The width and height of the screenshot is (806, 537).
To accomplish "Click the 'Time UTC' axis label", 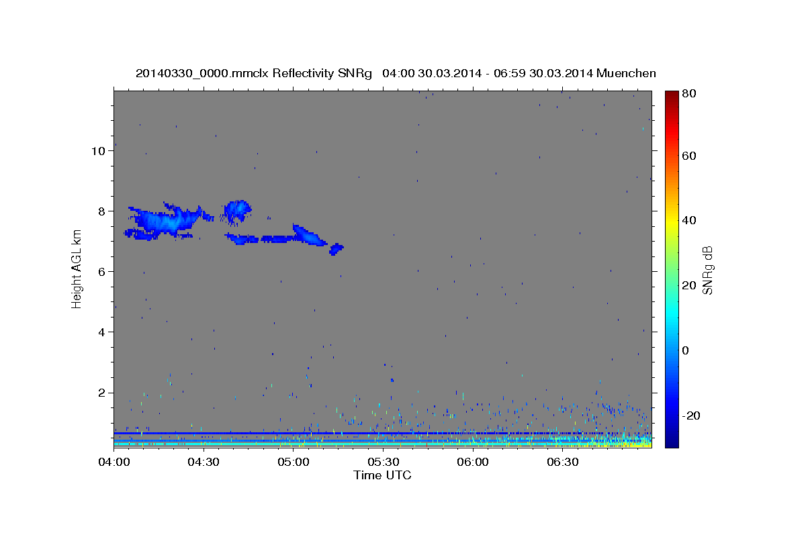I will click(382, 475).
